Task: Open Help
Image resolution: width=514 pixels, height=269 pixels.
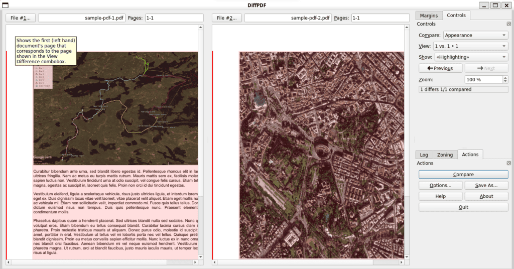Action: click(x=440, y=196)
